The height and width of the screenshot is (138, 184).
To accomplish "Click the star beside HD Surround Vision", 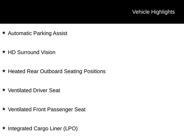I will coord(4,52).
